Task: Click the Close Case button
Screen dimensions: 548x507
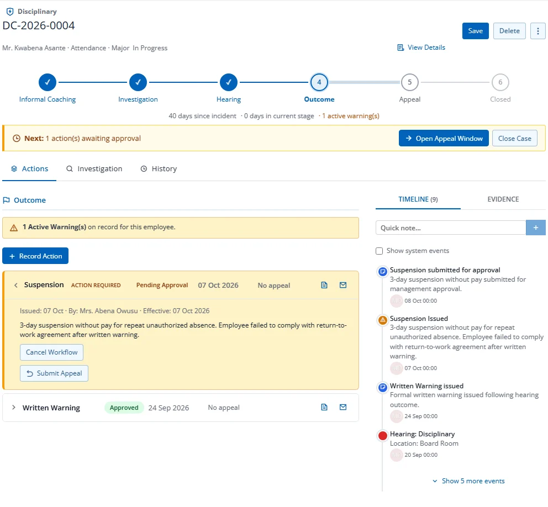Action: 514,139
